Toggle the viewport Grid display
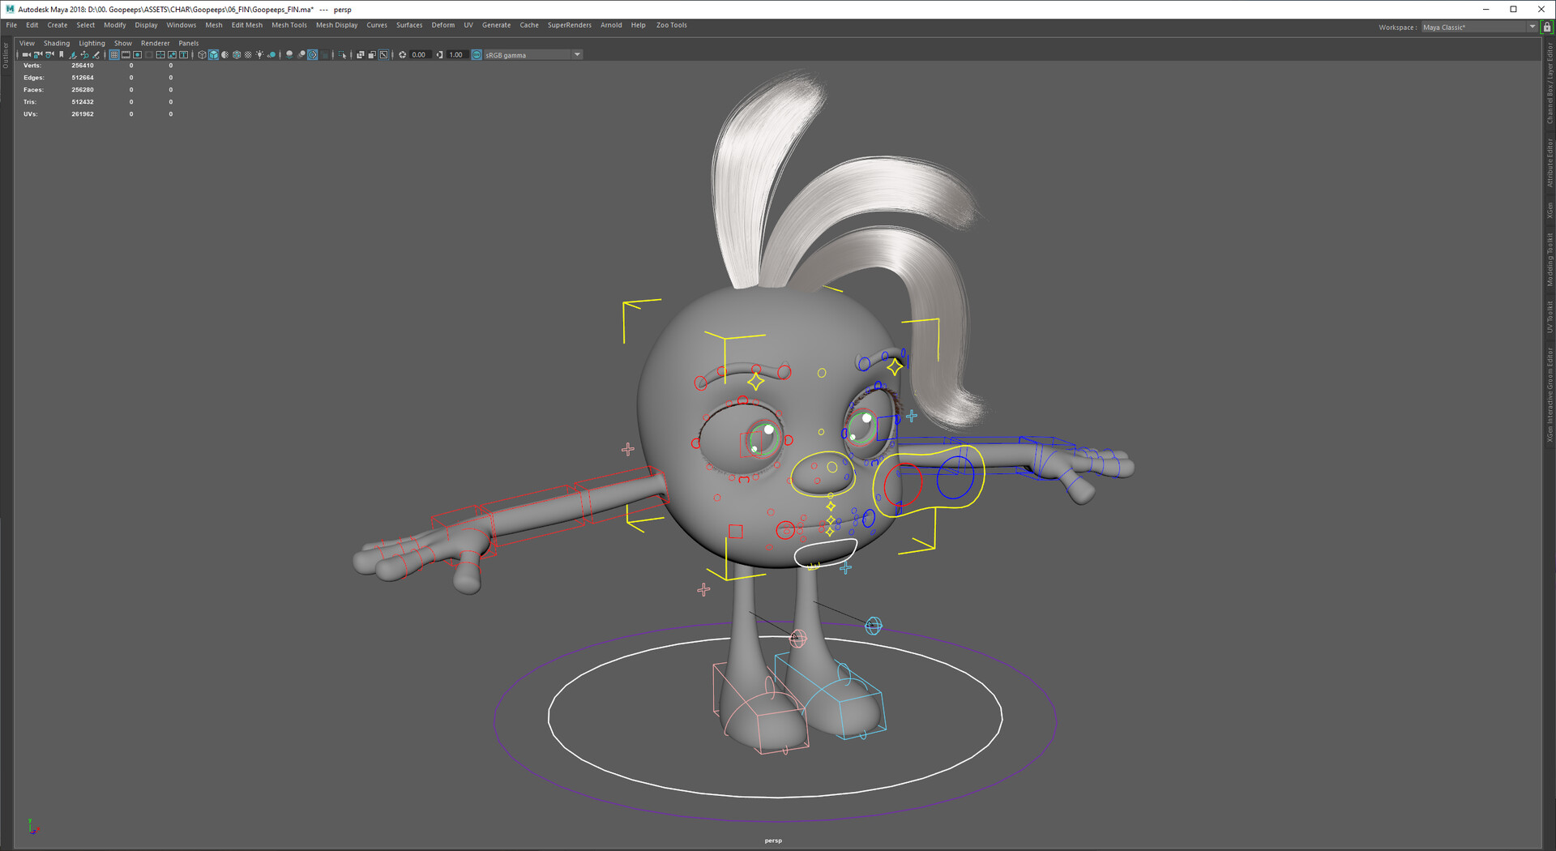Image resolution: width=1556 pixels, height=851 pixels. tap(114, 54)
